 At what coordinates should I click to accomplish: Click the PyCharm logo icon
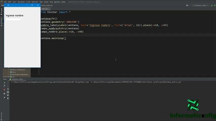tap(2, 2)
